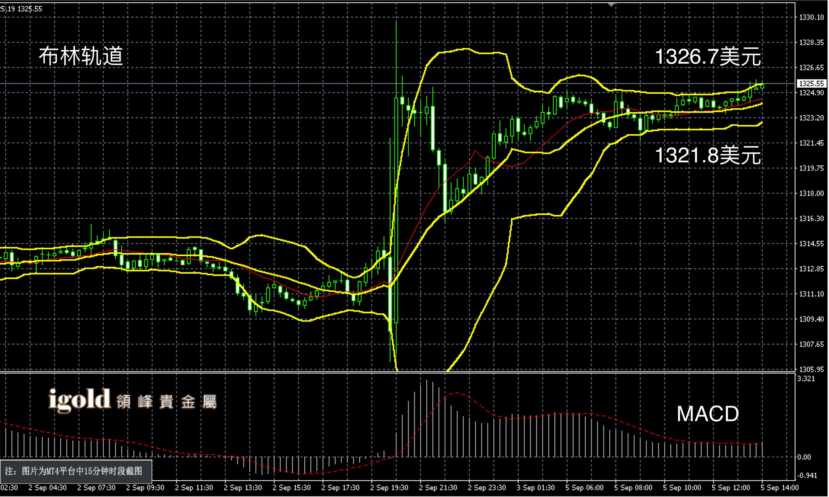Click the 1316.30 price scale label
Screen dimensions: 829x497
[811, 218]
